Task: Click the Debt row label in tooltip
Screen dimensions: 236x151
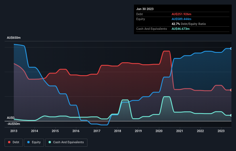Action: coord(139,14)
